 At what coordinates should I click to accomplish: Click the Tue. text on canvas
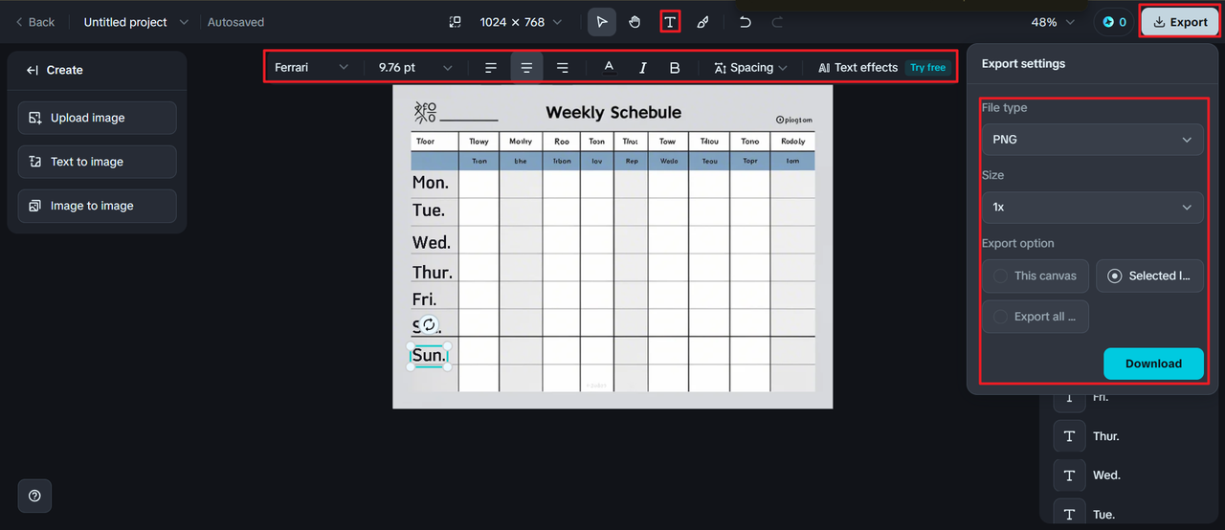(429, 210)
